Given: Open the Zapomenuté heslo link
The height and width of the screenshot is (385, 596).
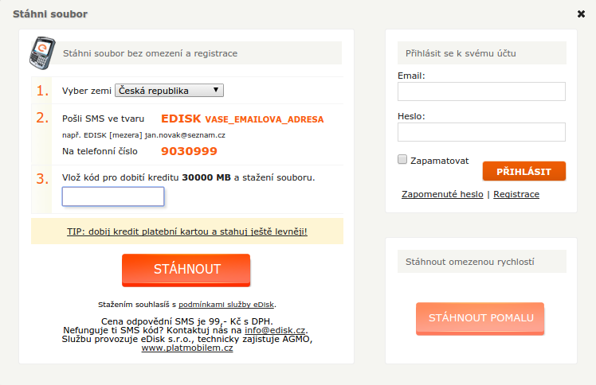Looking at the screenshot, I should 442,194.
